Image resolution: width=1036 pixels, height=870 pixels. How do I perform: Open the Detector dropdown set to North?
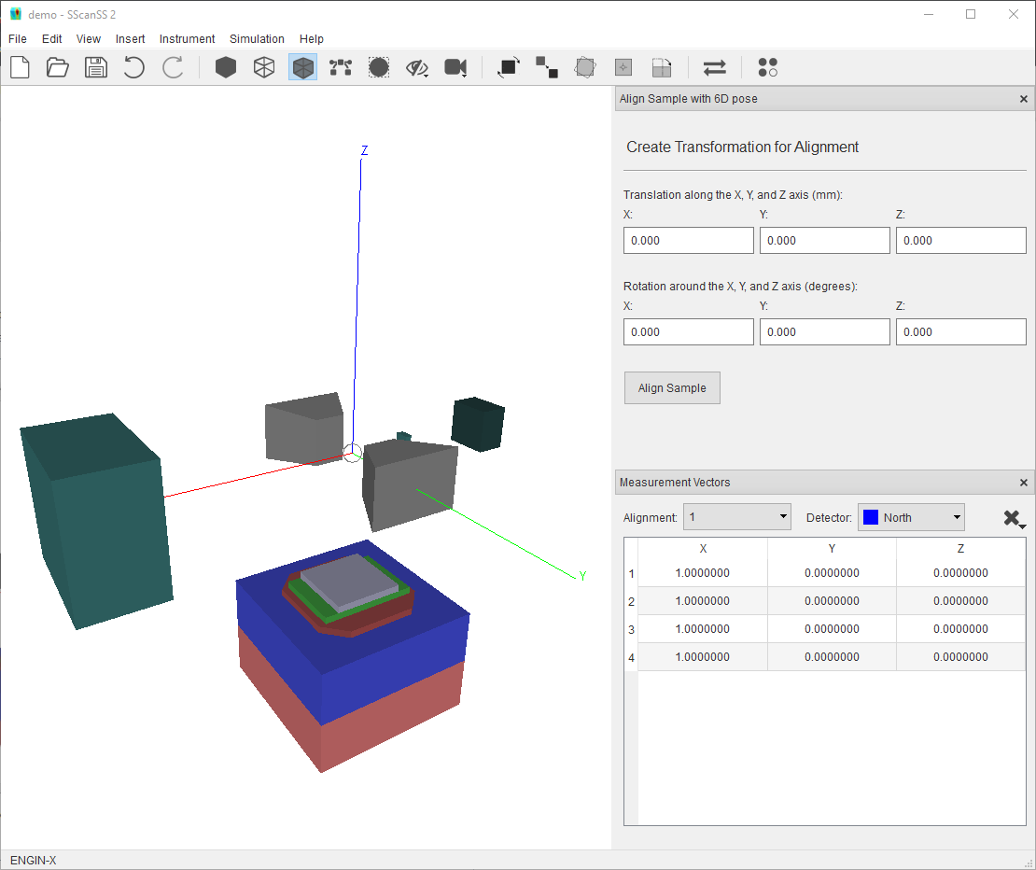tap(911, 517)
